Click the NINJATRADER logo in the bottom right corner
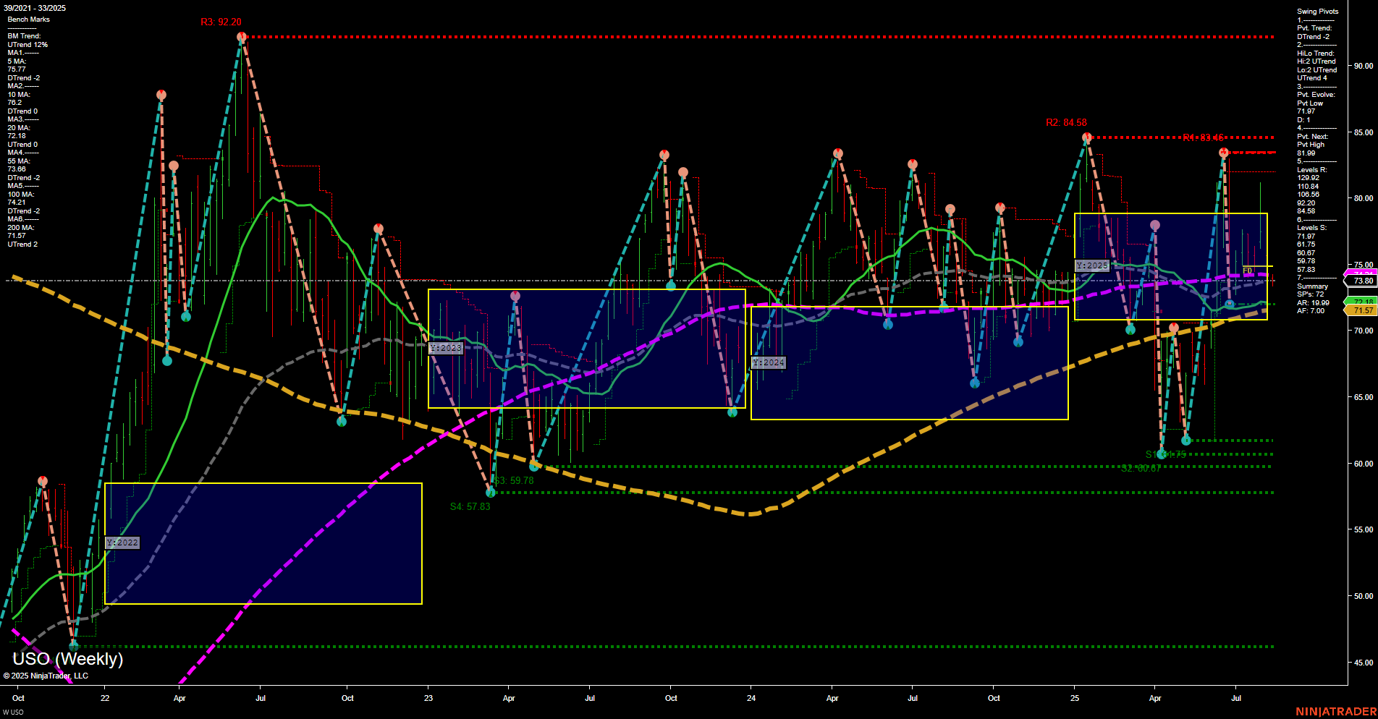 tap(1335, 711)
